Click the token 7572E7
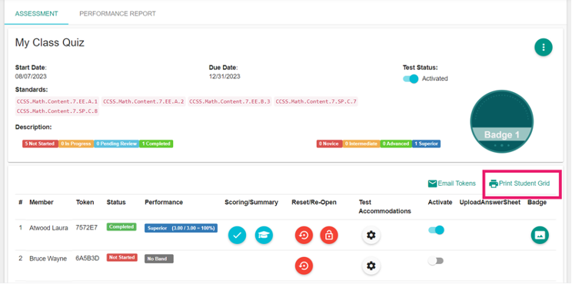The image size is (572, 287). click(x=86, y=228)
